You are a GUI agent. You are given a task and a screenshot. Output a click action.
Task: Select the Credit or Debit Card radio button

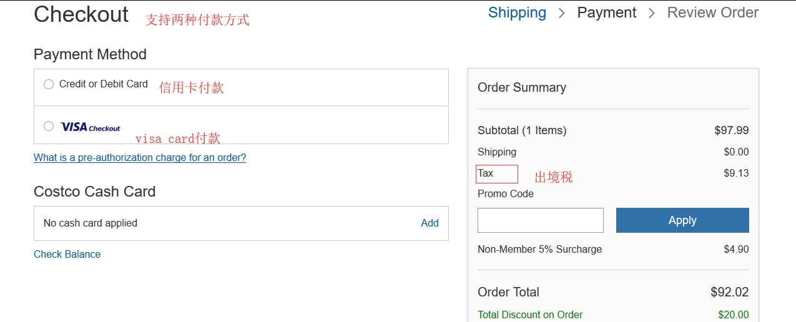click(49, 84)
